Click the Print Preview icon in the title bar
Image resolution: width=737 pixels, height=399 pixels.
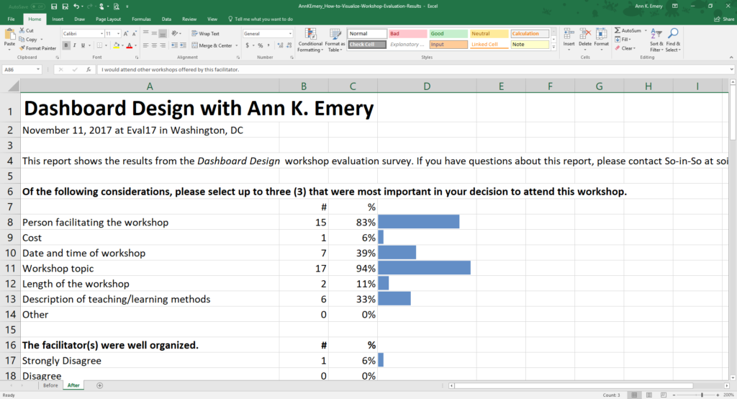[x=116, y=6]
